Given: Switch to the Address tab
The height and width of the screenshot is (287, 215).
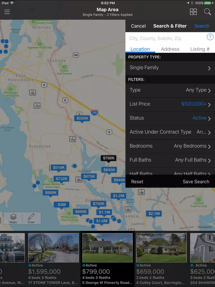Looking at the screenshot, I should (170, 49).
